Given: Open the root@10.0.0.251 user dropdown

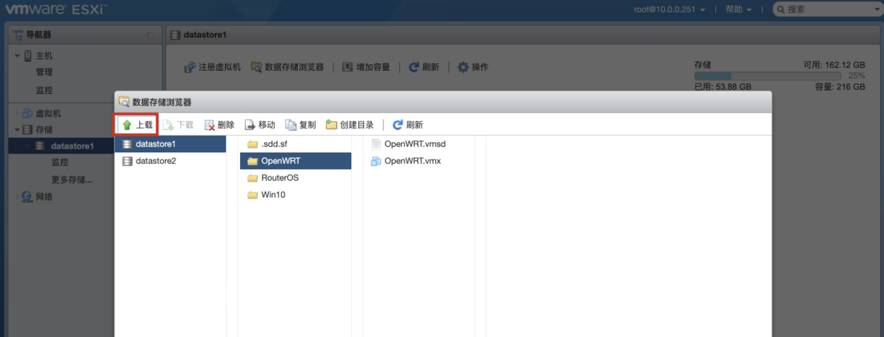Looking at the screenshot, I should pos(669,10).
